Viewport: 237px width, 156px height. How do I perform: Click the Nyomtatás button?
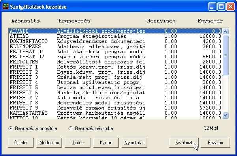[x=134, y=143]
